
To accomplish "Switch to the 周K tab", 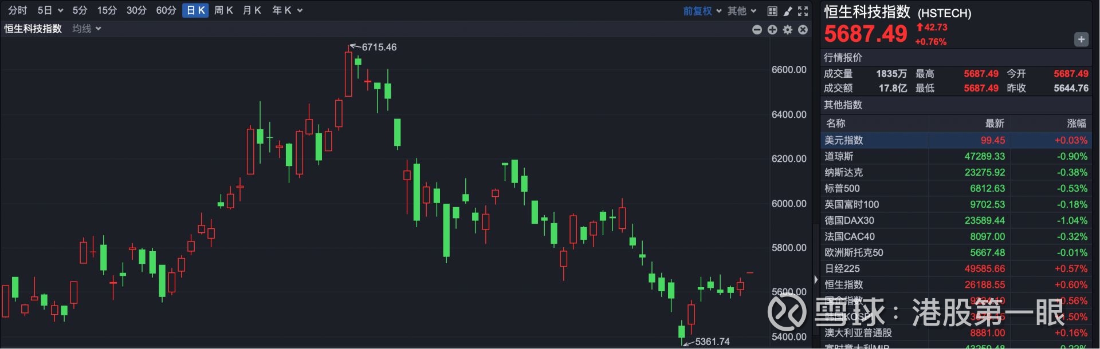I will 223,10.
